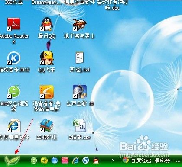Select the 瑞星杀毒软件 label at top
This screenshot has height=167, width=182.
(x=80, y=2)
